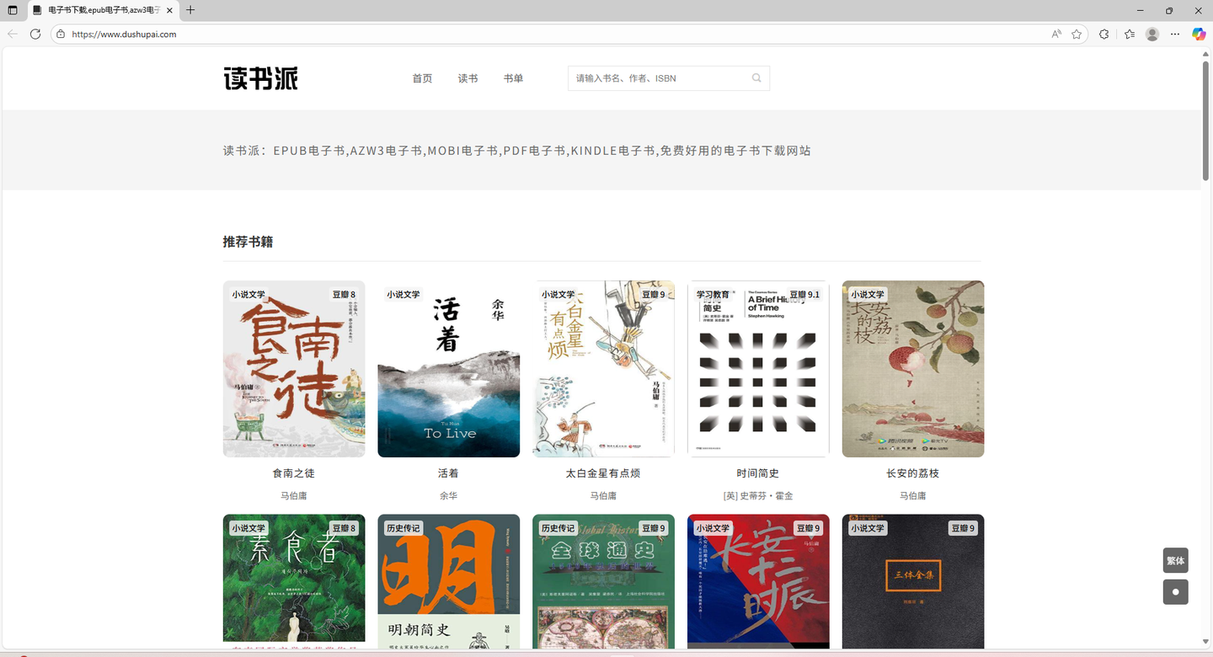Click the 长安的荔枝 title link
The height and width of the screenshot is (657, 1213).
click(x=913, y=473)
